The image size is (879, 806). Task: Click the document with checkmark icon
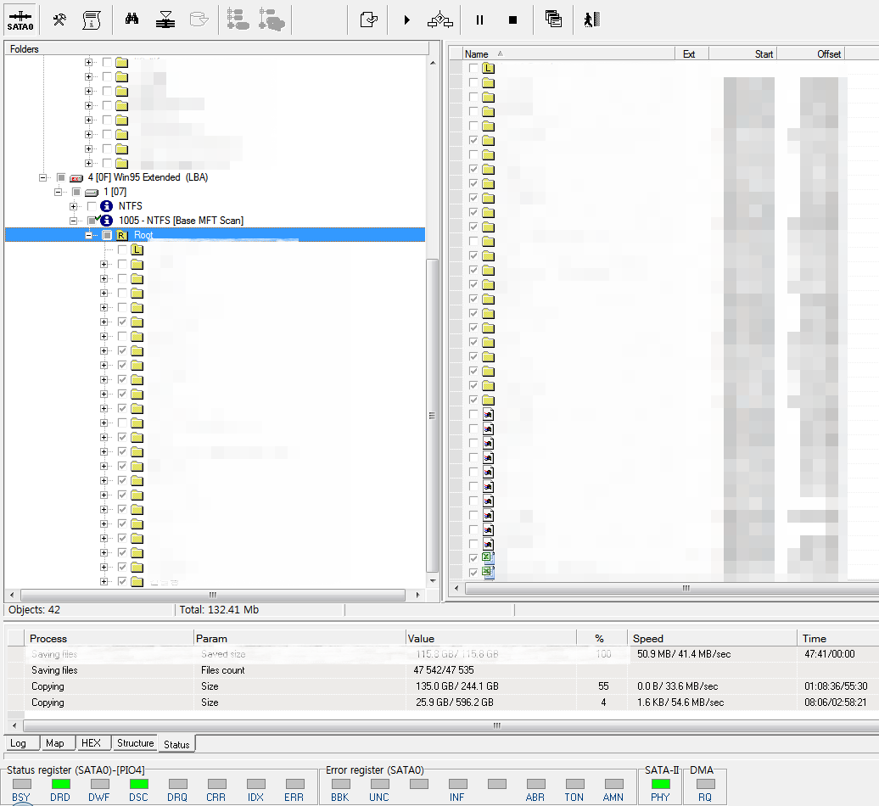click(x=368, y=20)
